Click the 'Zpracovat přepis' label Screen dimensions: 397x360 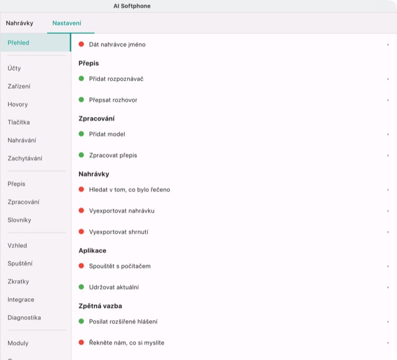click(x=113, y=156)
